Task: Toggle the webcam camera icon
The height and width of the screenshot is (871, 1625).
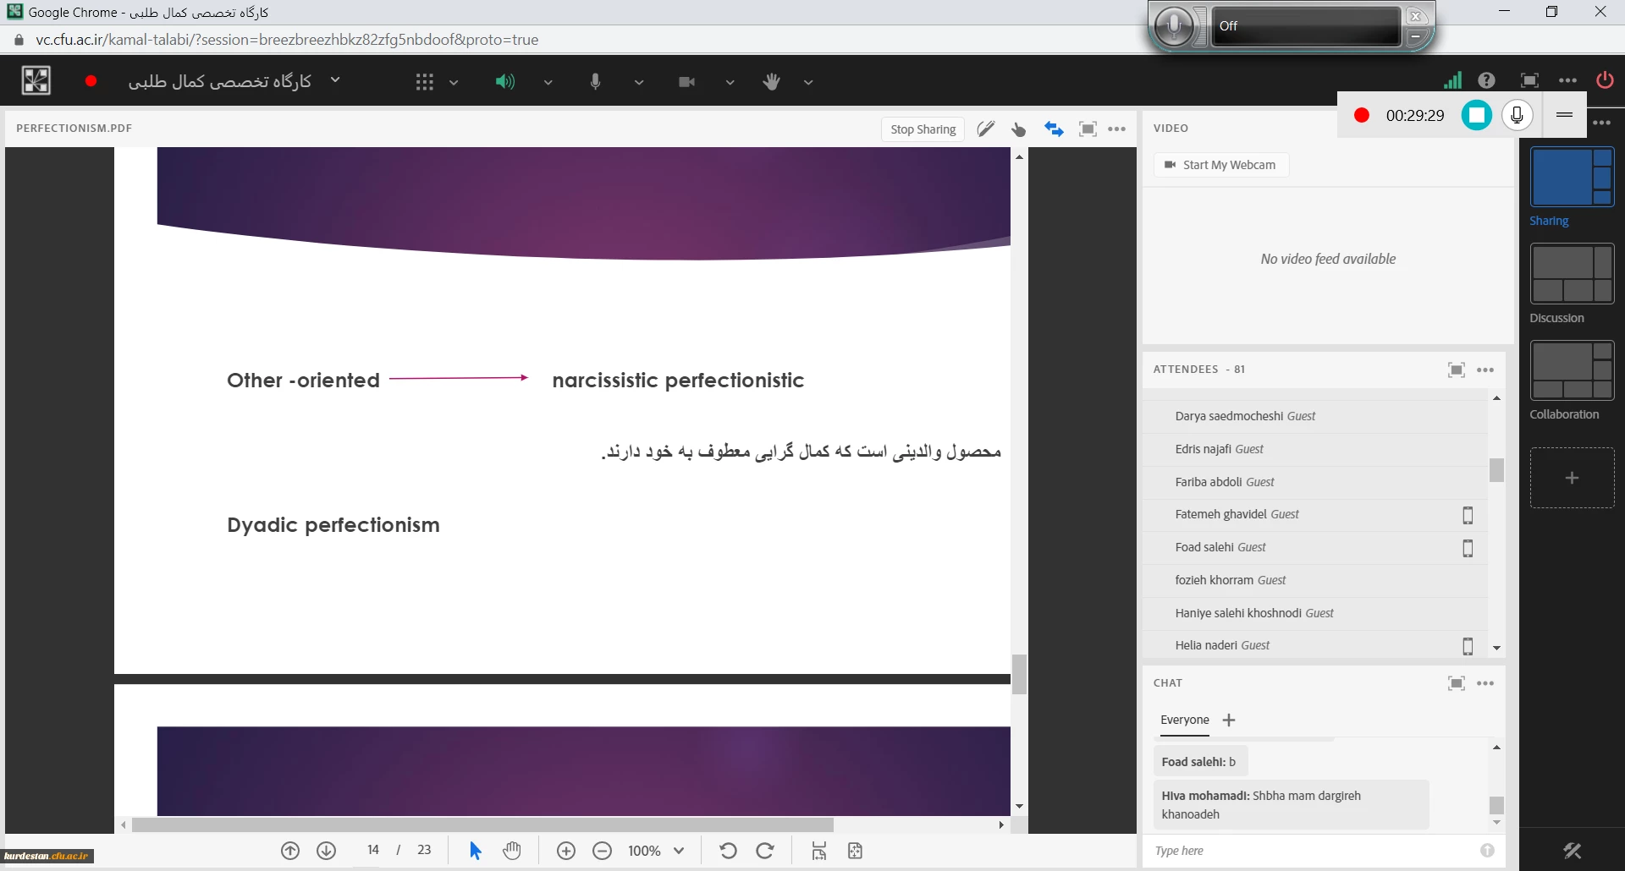Action: click(686, 82)
